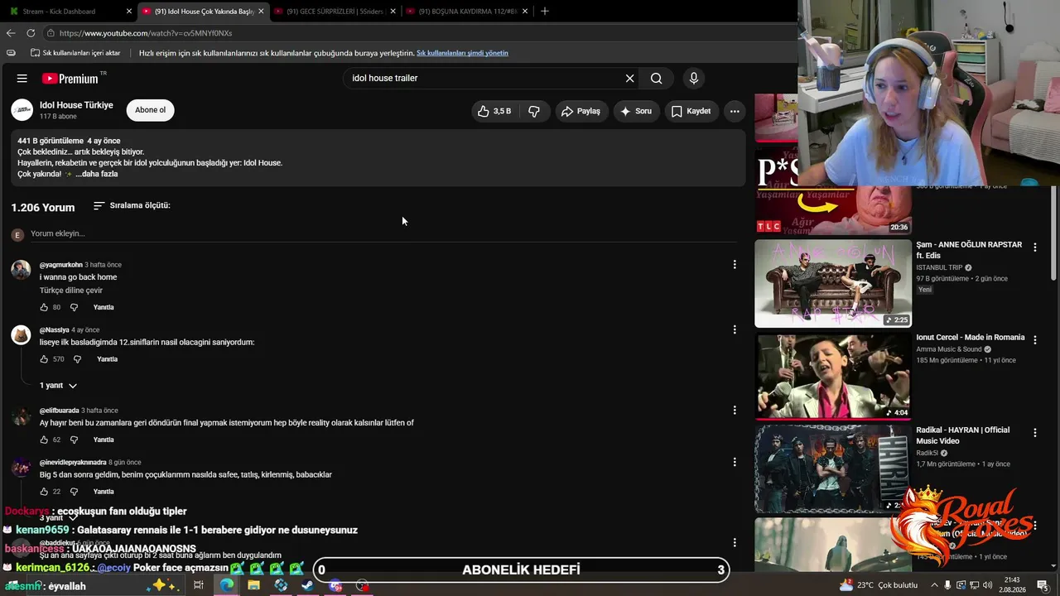Image resolution: width=1060 pixels, height=596 pixels.
Task: Focus the Yorum ekleyin comment field
Action: [x=383, y=233]
